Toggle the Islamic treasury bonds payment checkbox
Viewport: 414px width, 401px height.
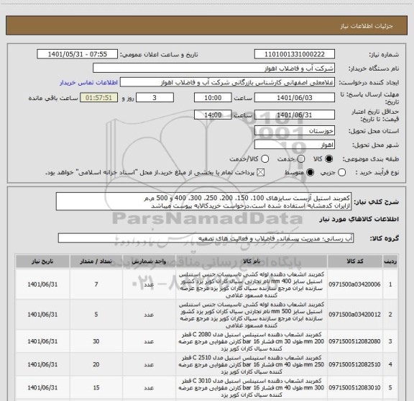point(261,173)
